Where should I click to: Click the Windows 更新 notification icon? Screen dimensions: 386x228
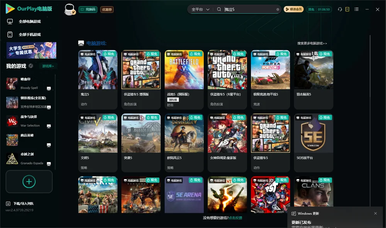[293, 213]
